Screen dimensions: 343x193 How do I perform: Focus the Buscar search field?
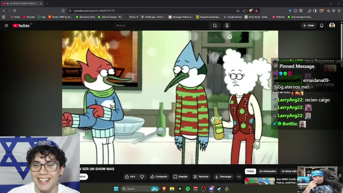pyautogui.click(x=162, y=25)
